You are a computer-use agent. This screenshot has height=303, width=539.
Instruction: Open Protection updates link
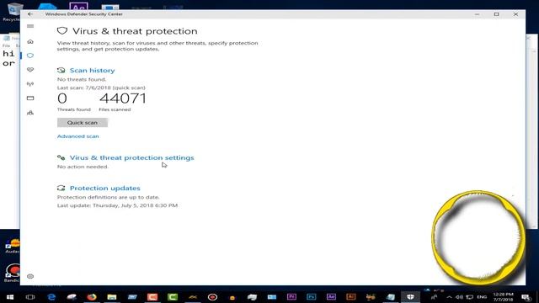tap(104, 189)
